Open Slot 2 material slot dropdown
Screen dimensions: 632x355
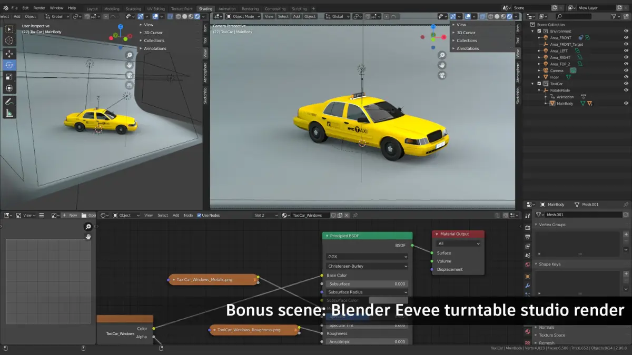[265, 215]
